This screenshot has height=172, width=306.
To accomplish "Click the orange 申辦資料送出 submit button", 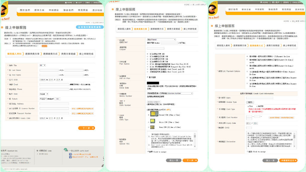I will pyautogui.click(x=288, y=160).
